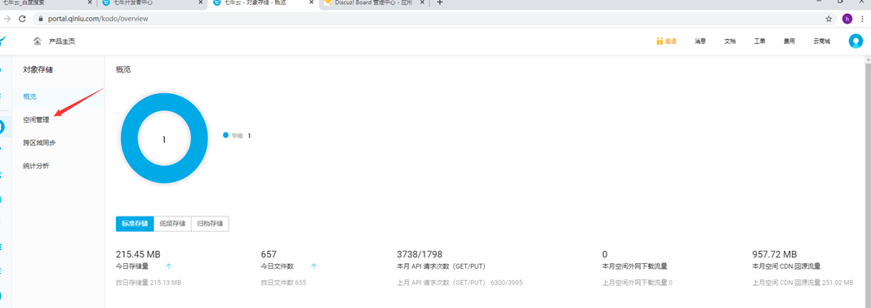Click the browser forward arrow

7,18
